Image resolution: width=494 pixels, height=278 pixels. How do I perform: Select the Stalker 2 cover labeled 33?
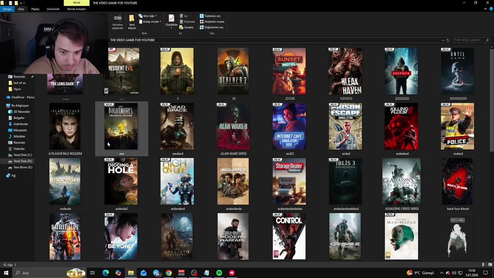(x=233, y=71)
